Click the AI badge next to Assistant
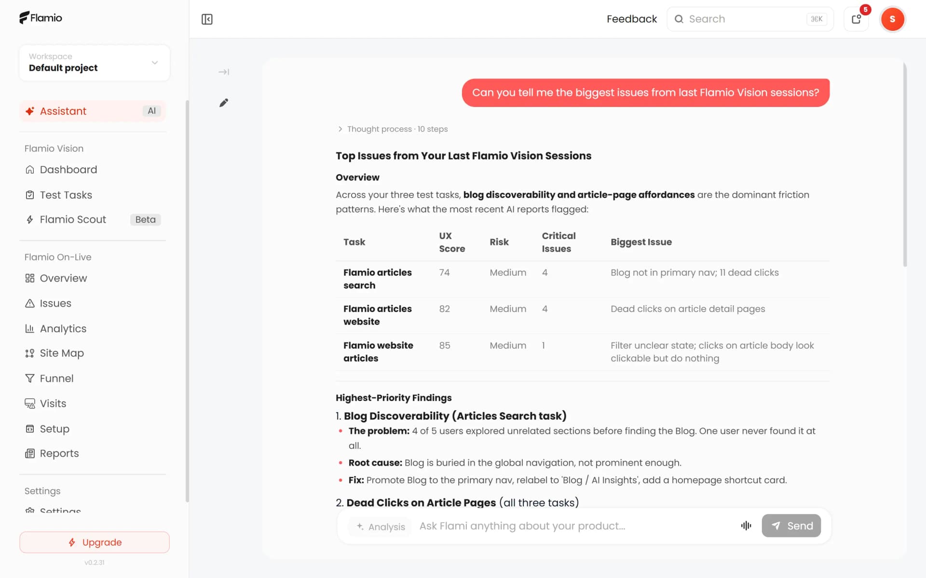The width and height of the screenshot is (926, 578). [x=151, y=111]
